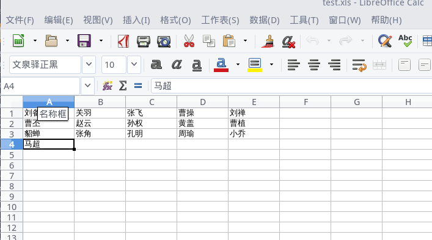Select the Cut scissors icon
The width and height of the screenshot is (432, 240).
tap(189, 41)
